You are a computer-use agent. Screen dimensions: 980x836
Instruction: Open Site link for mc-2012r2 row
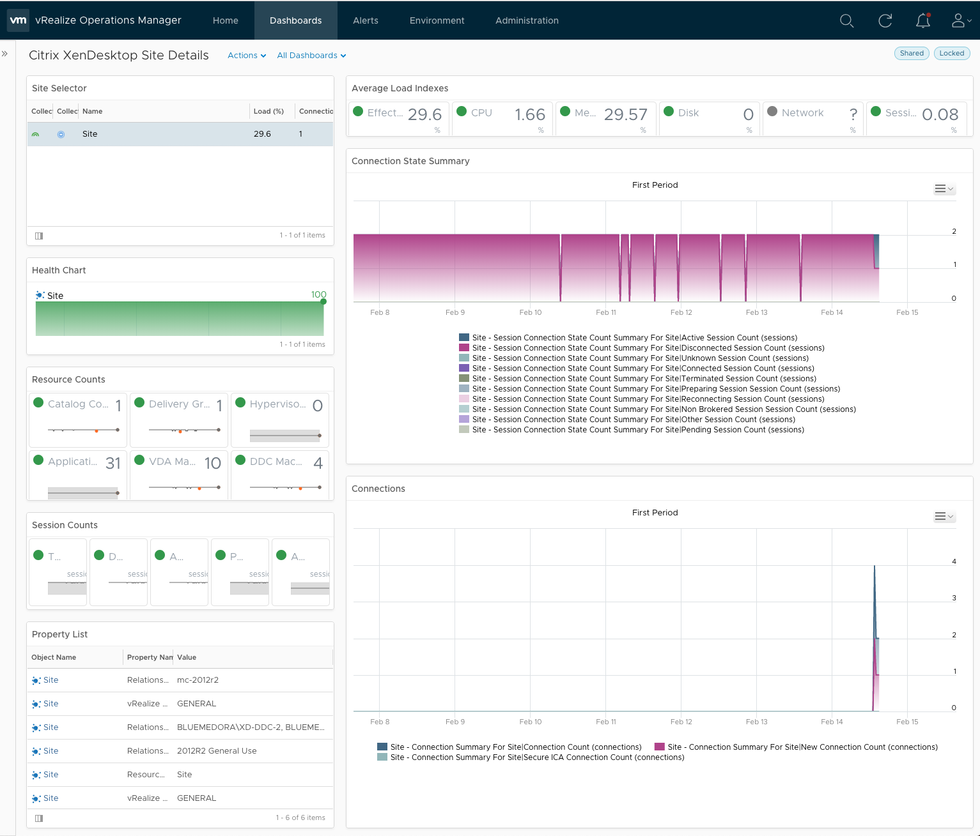click(51, 680)
